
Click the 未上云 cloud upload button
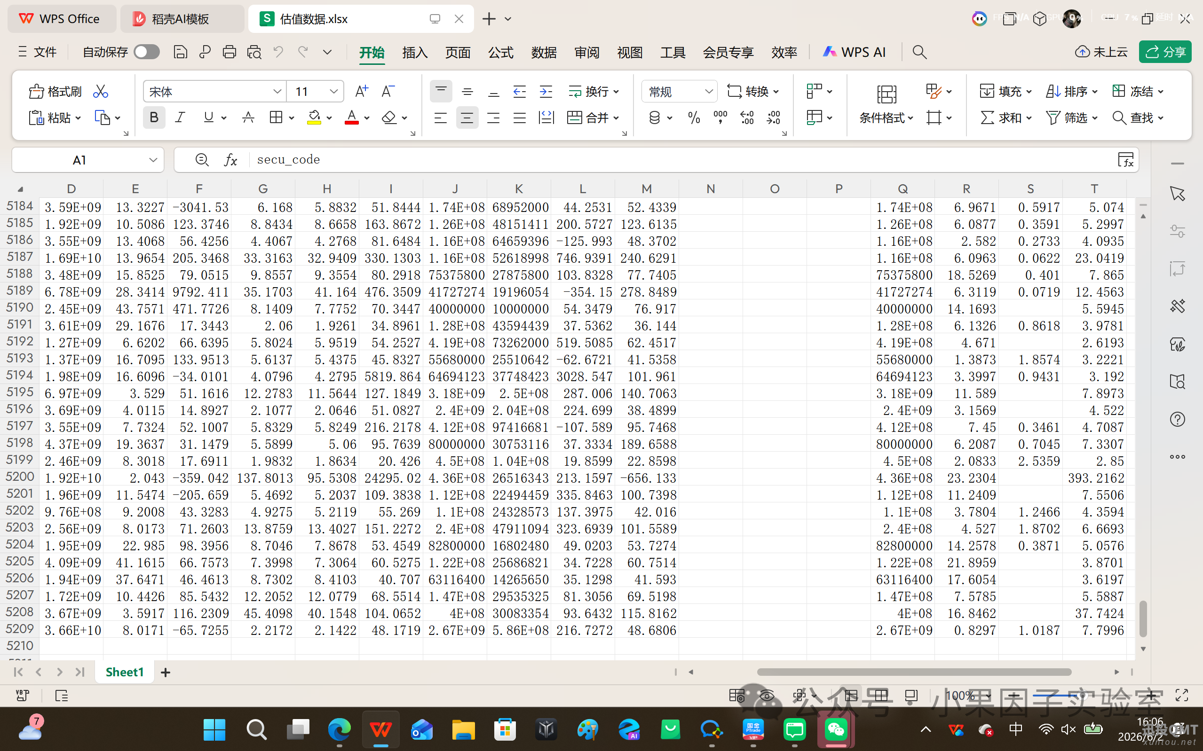[1101, 52]
